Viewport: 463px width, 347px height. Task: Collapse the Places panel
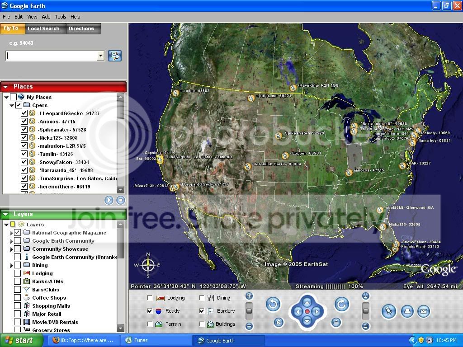[x=5, y=87]
